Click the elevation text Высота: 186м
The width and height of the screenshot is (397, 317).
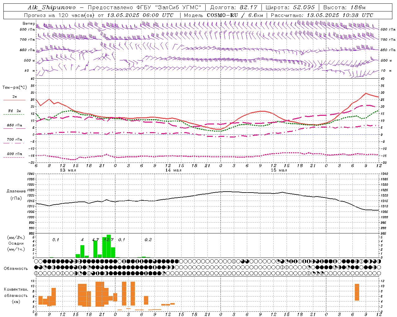345,7
